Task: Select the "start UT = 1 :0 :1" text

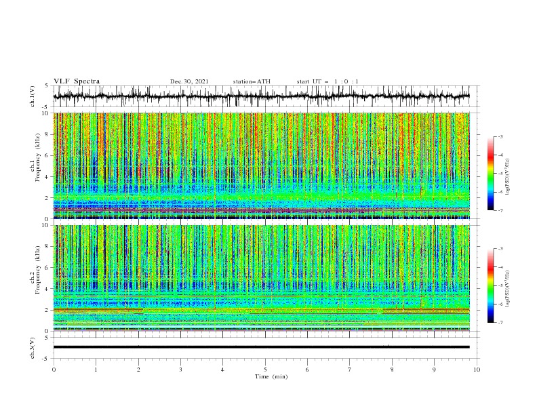Action: click(x=327, y=81)
